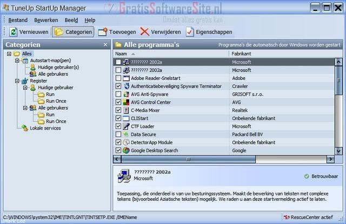Collapse the Register tree node
The image size is (346, 224).
click(x=17, y=81)
